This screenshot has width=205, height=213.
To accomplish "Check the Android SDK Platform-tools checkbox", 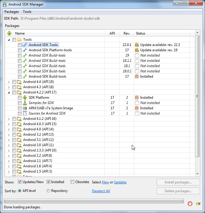I will click(x=20, y=50).
